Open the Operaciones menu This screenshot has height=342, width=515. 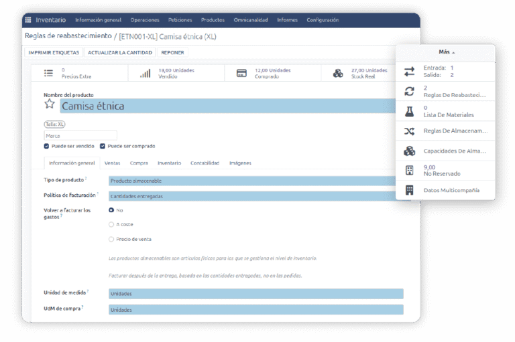tap(145, 20)
